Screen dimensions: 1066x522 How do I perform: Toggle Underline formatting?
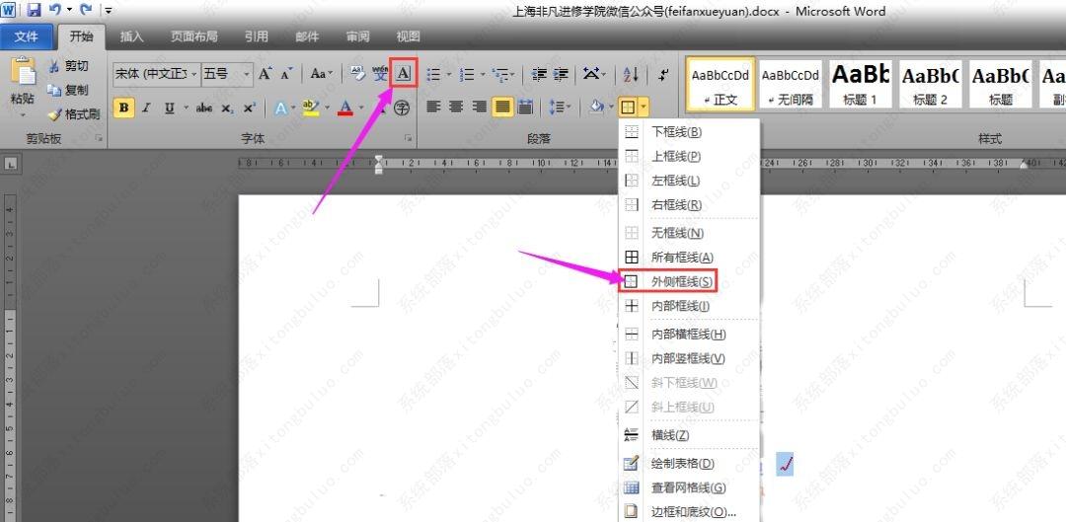(x=169, y=109)
